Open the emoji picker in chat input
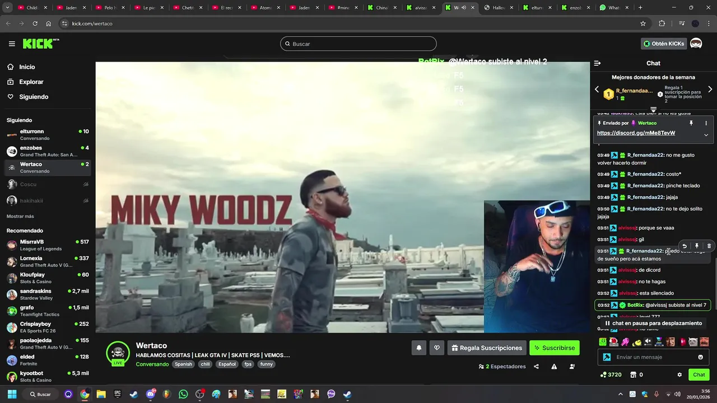The width and height of the screenshot is (717, 403). [x=700, y=357]
